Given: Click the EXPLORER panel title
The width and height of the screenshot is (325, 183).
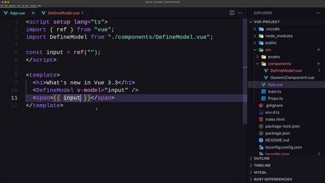Looking at the screenshot, I should click(263, 13).
